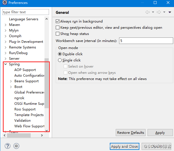Select Auto Configuration under Spring
174x151 pixels.
click(x=29, y=75)
